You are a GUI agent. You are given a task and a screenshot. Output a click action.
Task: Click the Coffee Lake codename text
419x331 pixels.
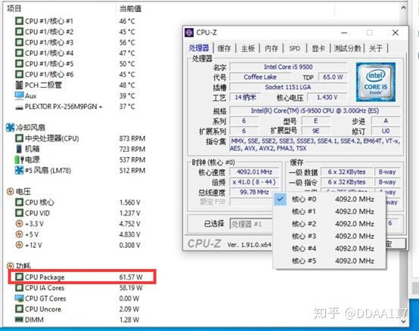click(x=260, y=77)
